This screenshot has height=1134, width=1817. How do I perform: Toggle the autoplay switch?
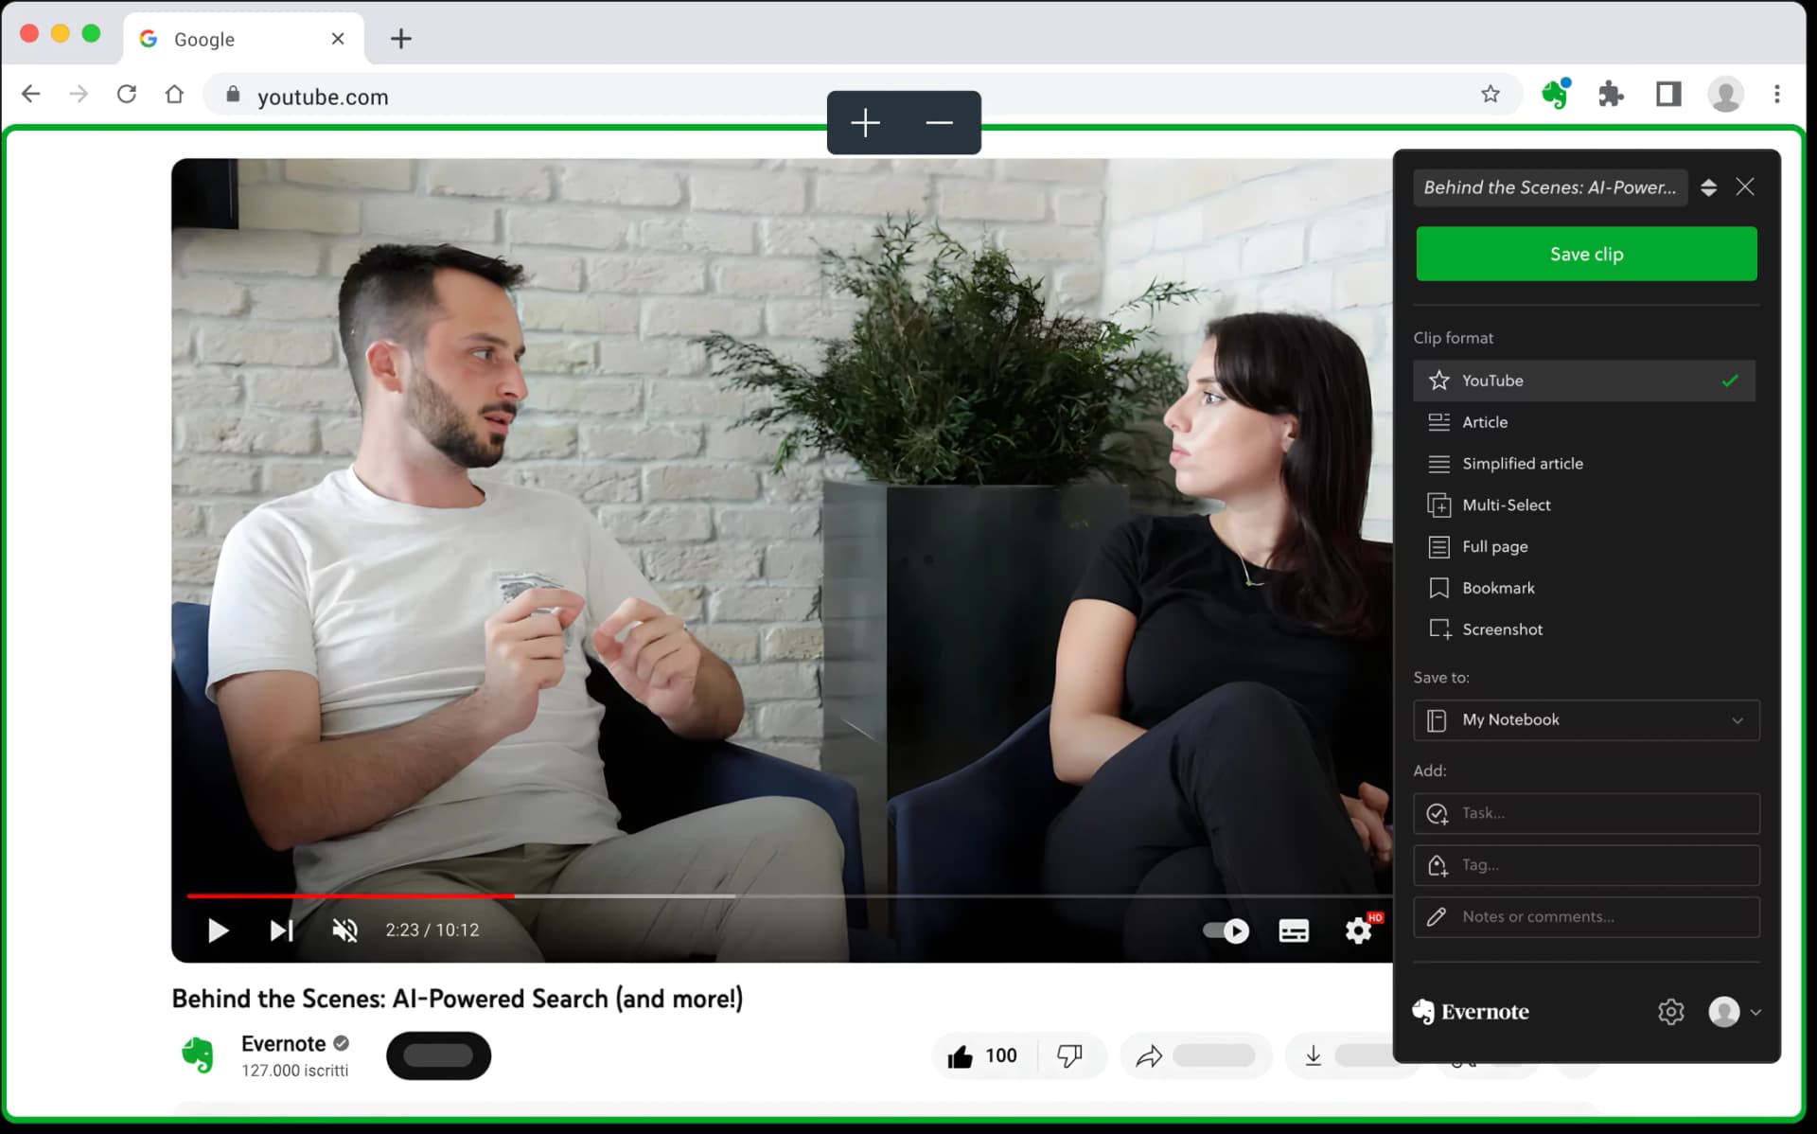pos(1226,930)
